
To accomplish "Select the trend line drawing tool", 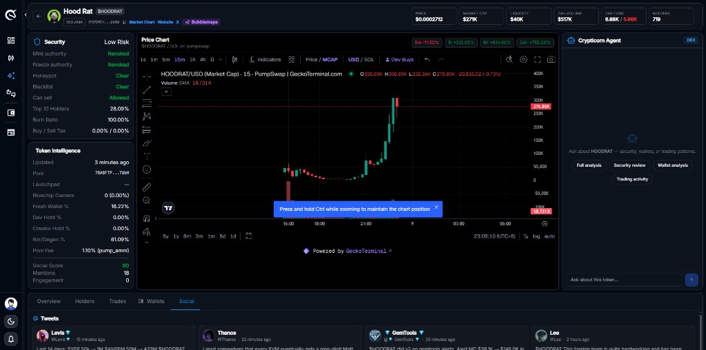I will (x=147, y=90).
